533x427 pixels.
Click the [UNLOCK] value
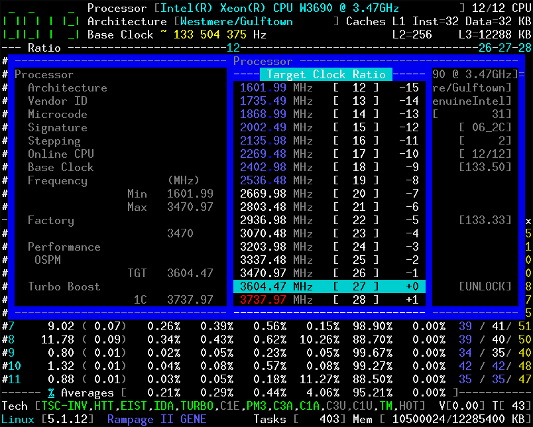click(x=485, y=286)
